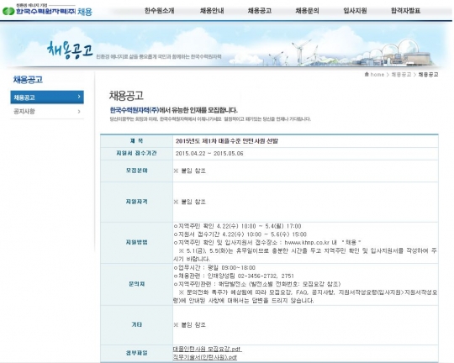Click the 채용공고 page heading
454x363 pixels.
click(x=126, y=95)
